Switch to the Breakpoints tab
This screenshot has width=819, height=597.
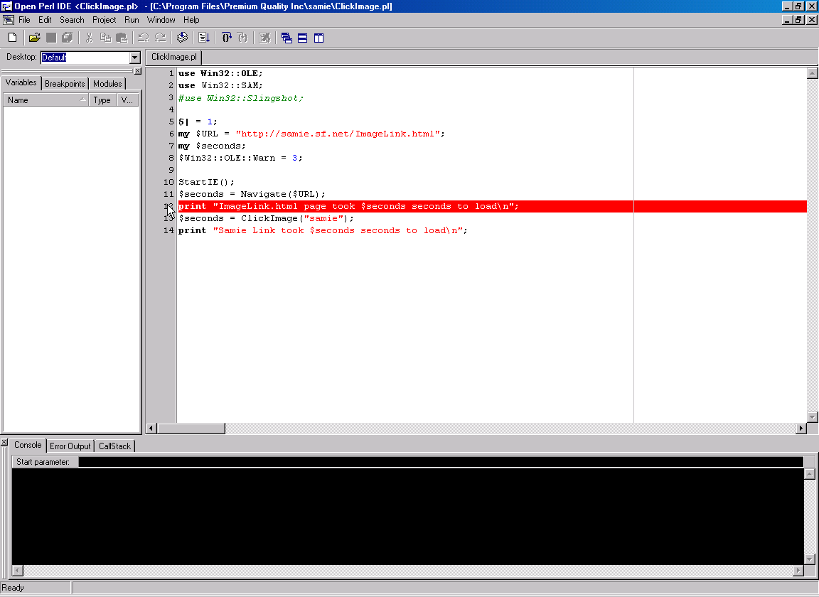(x=65, y=84)
